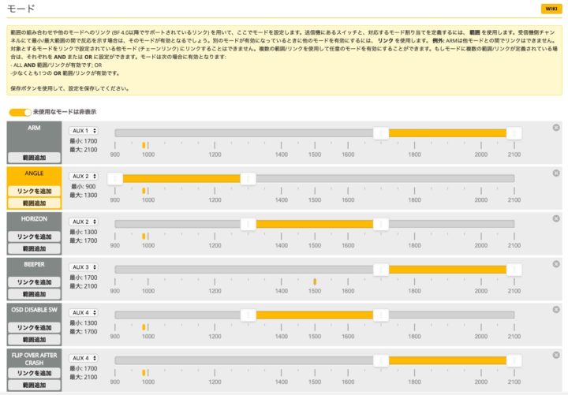Image resolution: width=568 pixels, height=395 pixels.
Task: Open the AUX 3 dropdown for BEEPER
Action: click(84, 267)
